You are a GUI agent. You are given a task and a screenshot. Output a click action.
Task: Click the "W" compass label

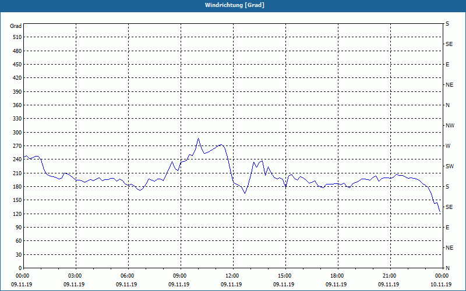tap(448, 146)
